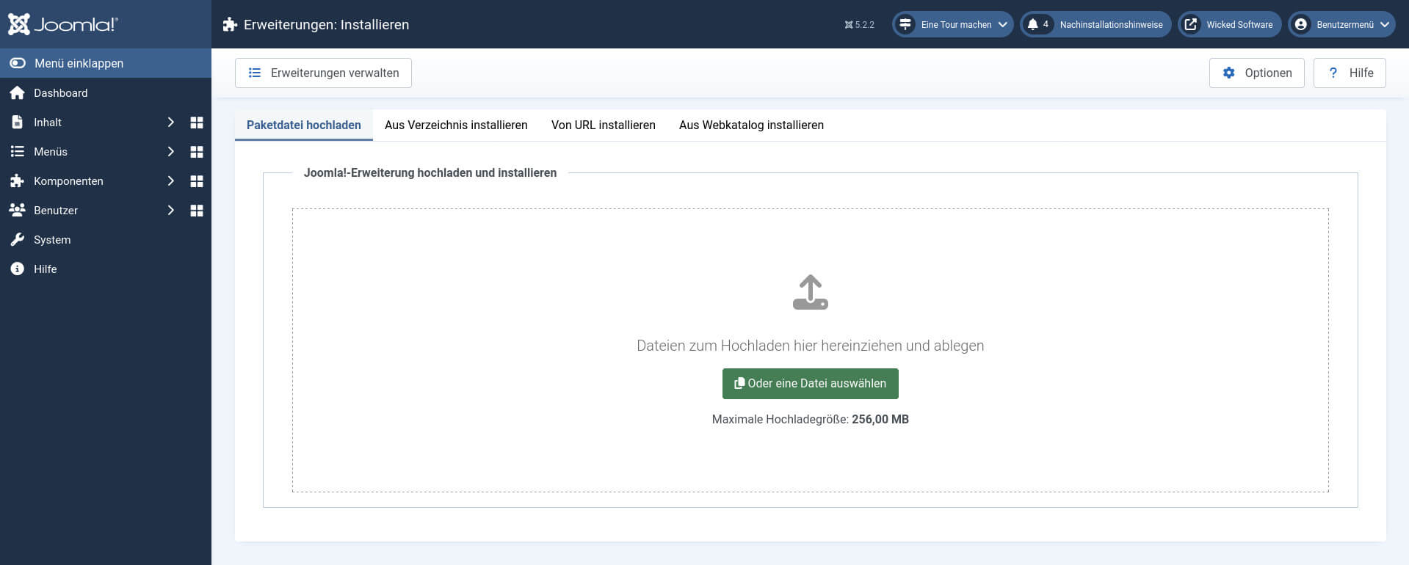
Task: Open the Inhalt sidebar menu
Action: click(47, 123)
